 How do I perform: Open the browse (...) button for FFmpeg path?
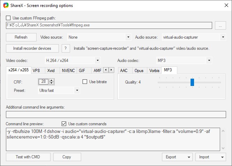(220, 25)
